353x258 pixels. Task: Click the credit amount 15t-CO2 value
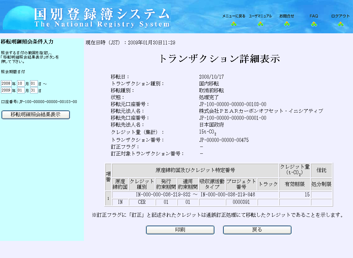coord(208,132)
